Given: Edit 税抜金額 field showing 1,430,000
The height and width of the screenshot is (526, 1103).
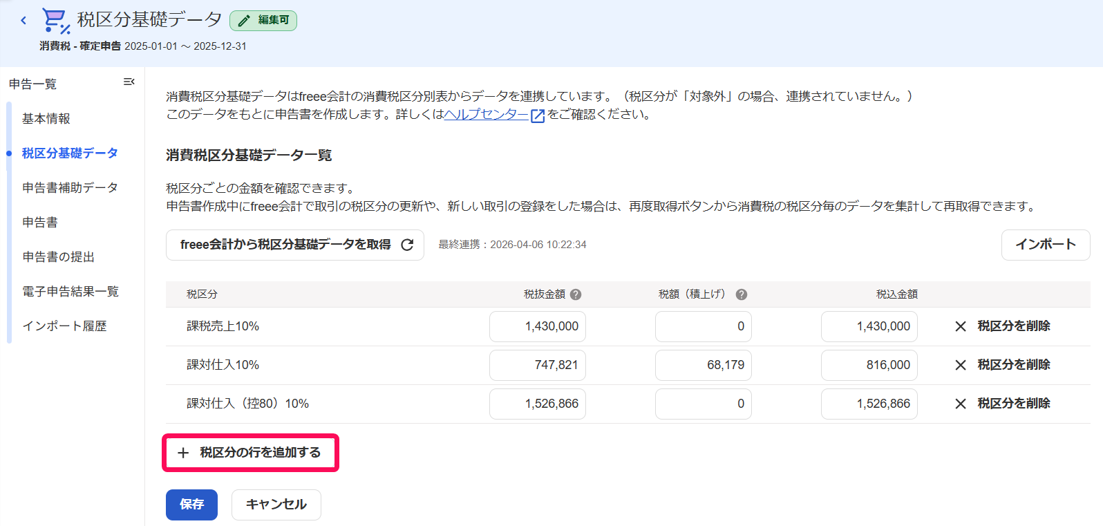Looking at the screenshot, I should pyautogui.click(x=538, y=326).
